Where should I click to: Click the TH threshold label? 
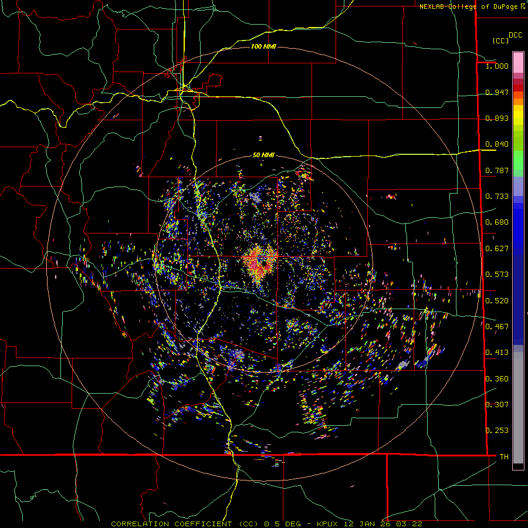pos(504,457)
